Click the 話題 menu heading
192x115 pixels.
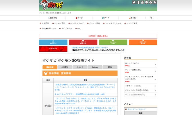point(141,113)
